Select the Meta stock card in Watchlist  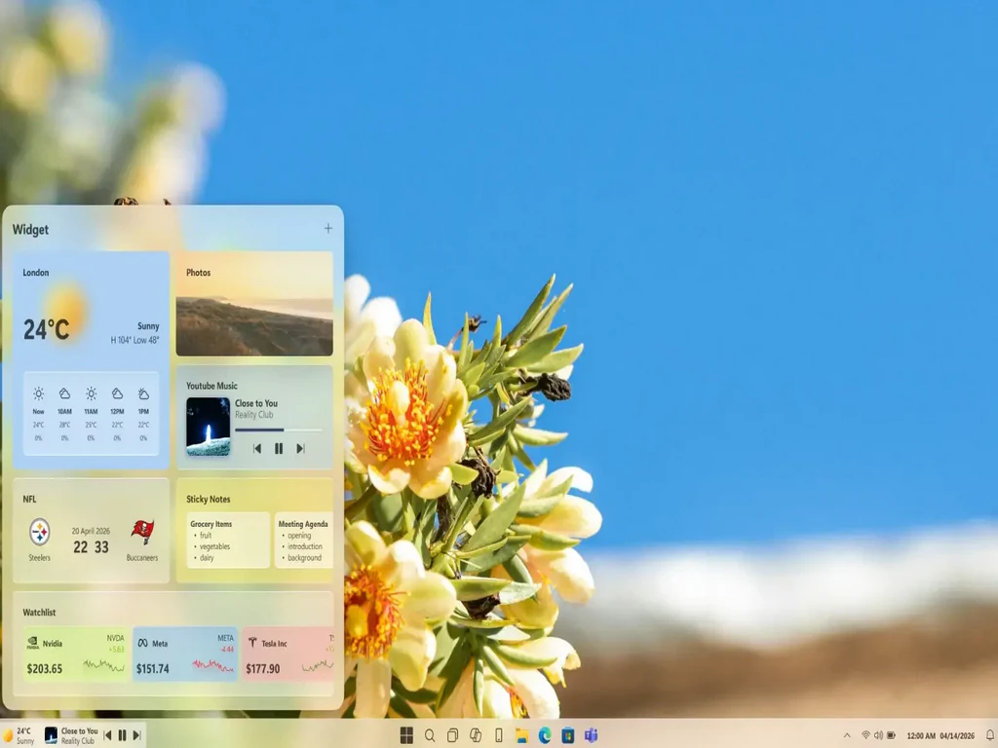point(185,654)
